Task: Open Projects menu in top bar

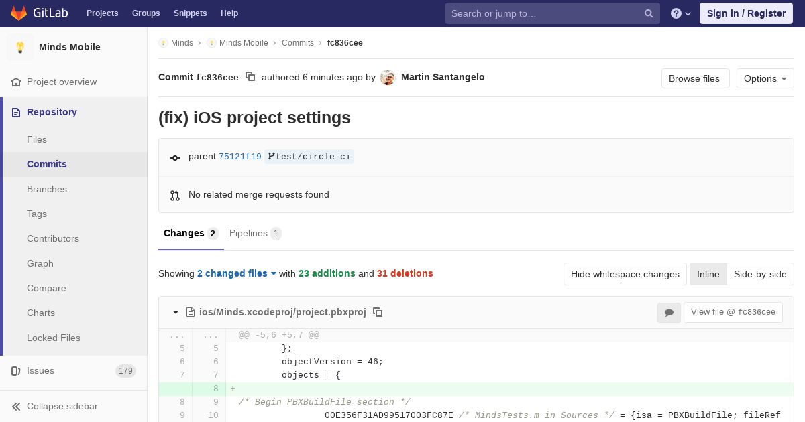Action: [102, 13]
